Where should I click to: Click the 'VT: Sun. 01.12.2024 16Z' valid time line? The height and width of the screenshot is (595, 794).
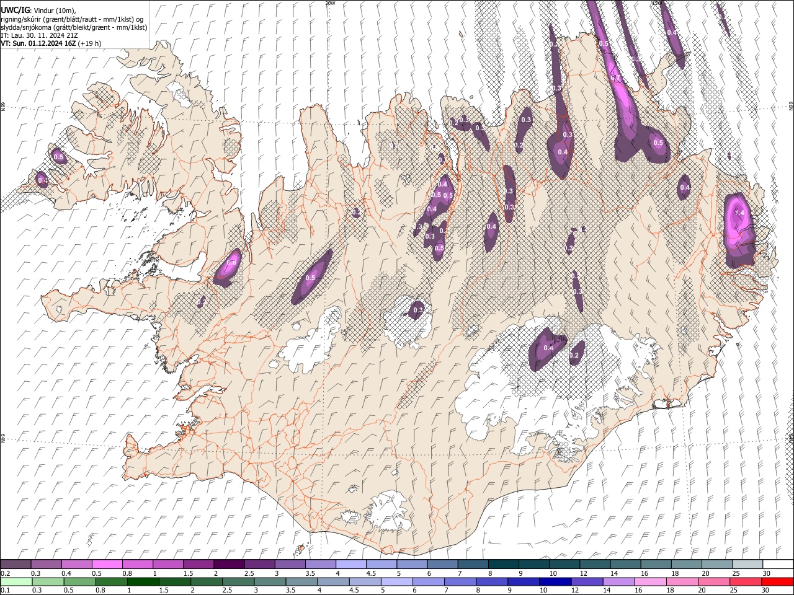click(x=39, y=43)
